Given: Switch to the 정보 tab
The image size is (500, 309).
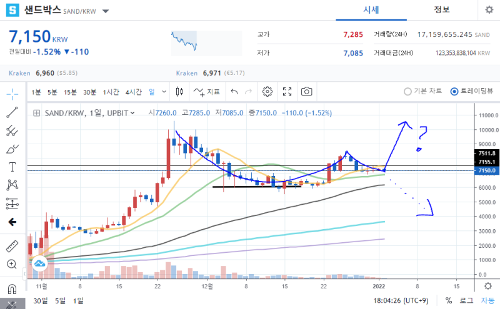Looking at the screenshot, I should (442, 10).
